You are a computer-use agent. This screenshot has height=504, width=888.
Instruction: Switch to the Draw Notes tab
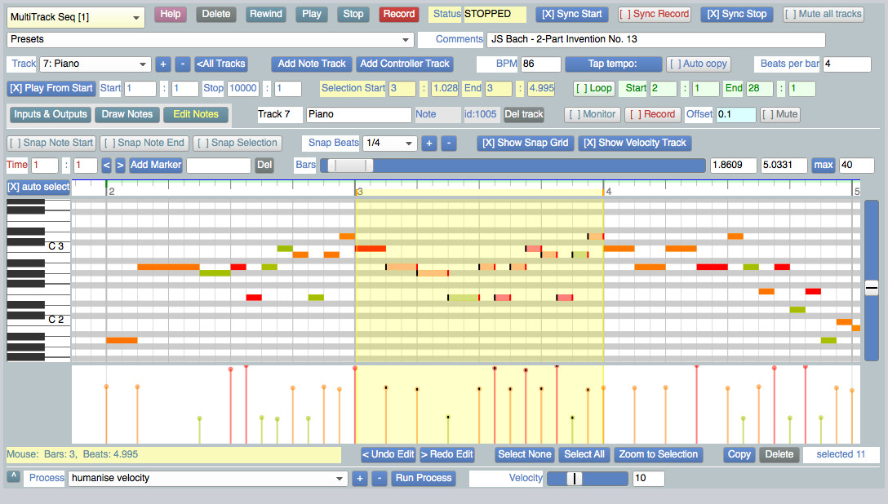coord(127,114)
